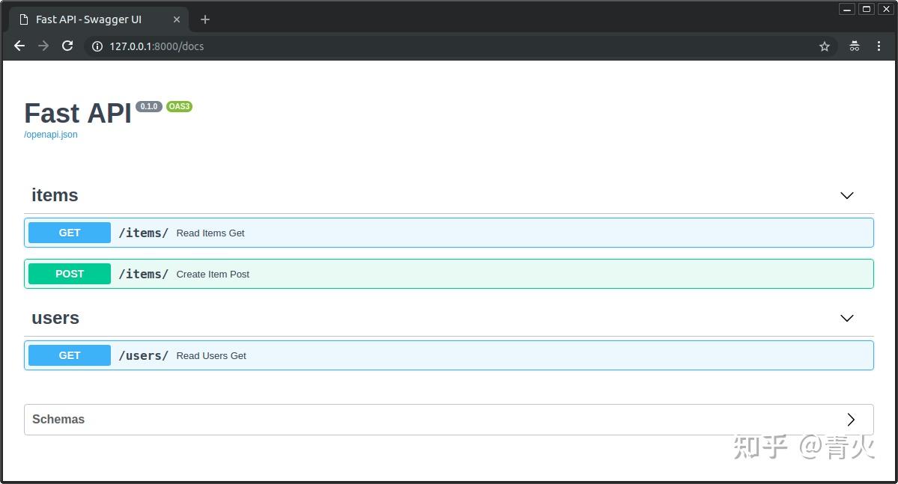Bookmark this page with the star icon

825,46
